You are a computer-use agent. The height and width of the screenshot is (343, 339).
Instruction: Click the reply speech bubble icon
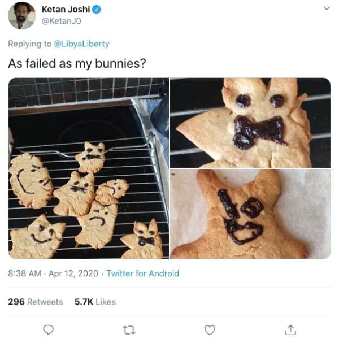click(x=49, y=329)
